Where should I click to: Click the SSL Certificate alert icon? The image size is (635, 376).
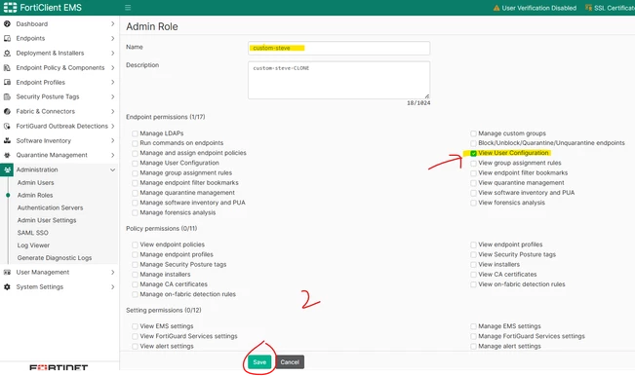[x=588, y=8]
